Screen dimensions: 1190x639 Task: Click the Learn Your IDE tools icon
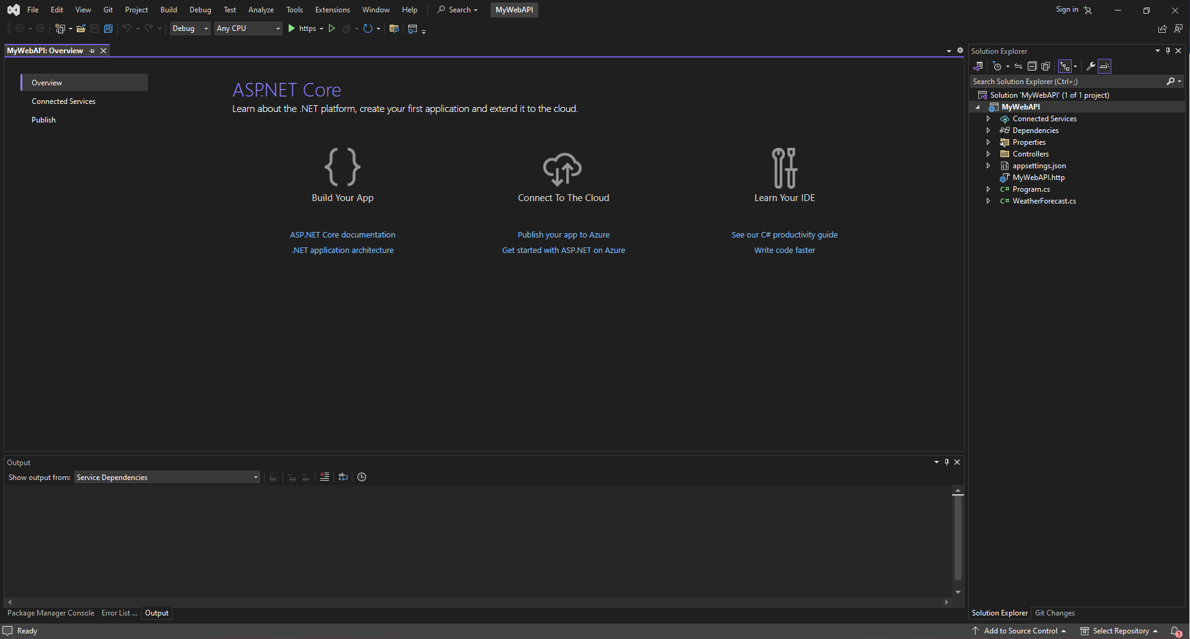tap(784, 168)
